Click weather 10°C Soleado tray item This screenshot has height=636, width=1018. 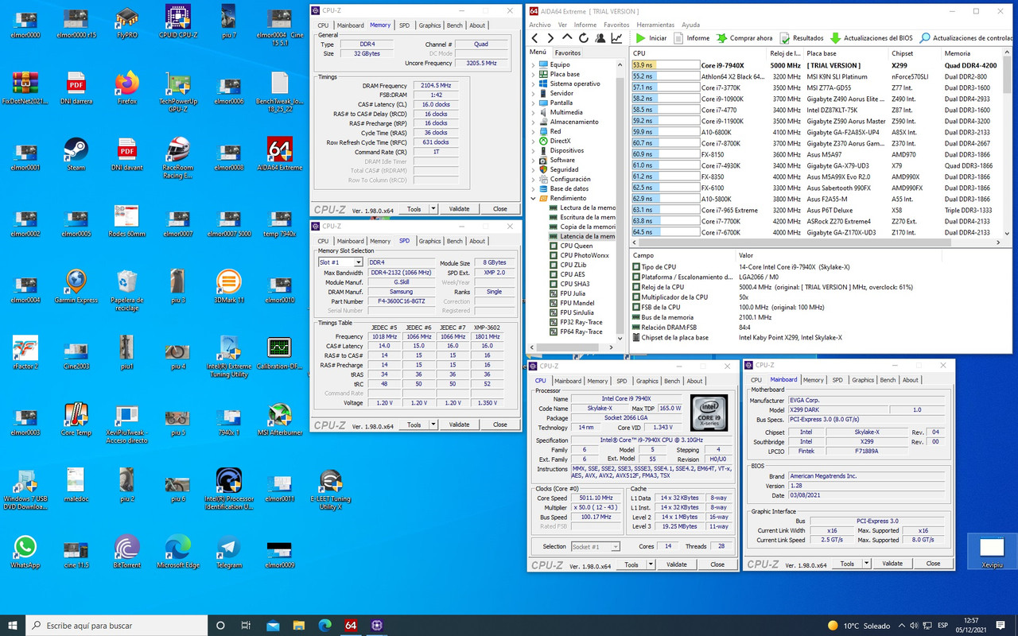click(x=857, y=626)
